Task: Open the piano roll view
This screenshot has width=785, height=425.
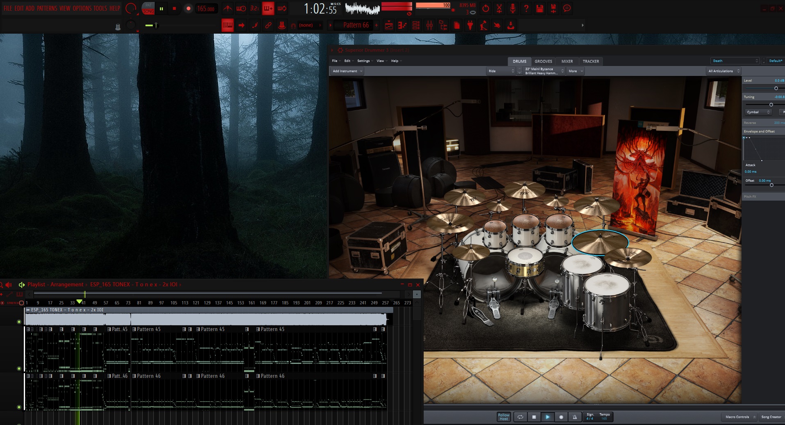Action: click(402, 25)
